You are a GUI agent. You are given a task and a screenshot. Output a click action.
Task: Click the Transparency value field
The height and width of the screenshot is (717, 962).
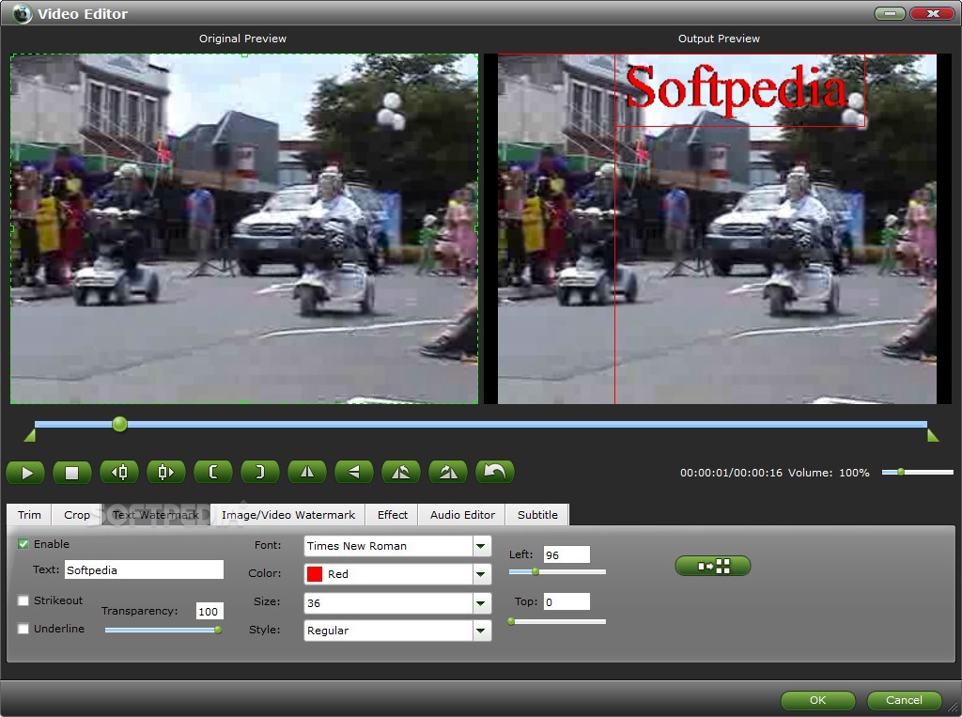pos(209,611)
